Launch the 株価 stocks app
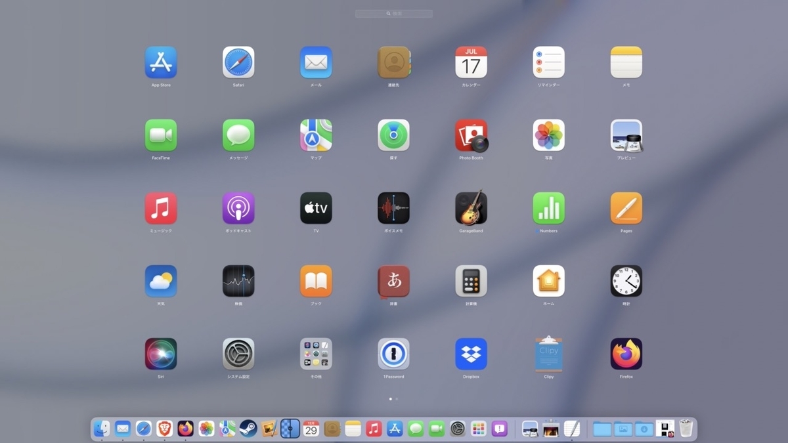Image resolution: width=788 pixels, height=443 pixels. [x=238, y=281]
